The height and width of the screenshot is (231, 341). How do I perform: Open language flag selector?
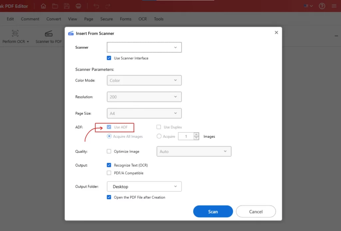pyautogui.click(x=308, y=6)
